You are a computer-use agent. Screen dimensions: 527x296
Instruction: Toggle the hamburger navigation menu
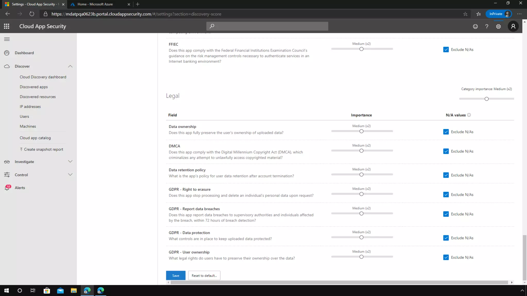click(x=7, y=39)
